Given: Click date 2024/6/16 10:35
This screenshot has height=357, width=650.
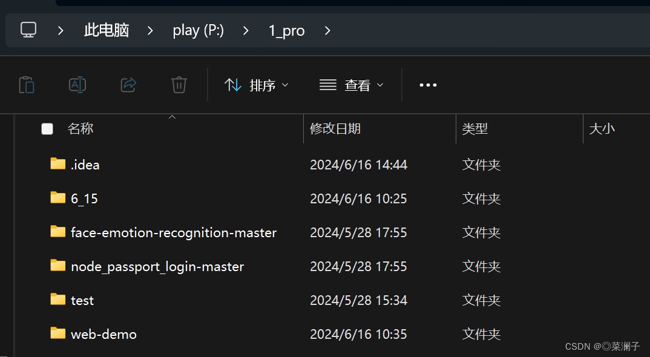Looking at the screenshot, I should coord(358,334).
